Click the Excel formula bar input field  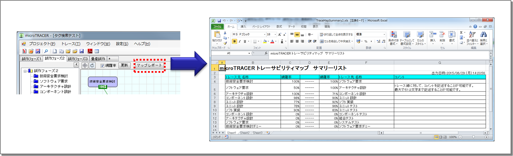click(378, 53)
